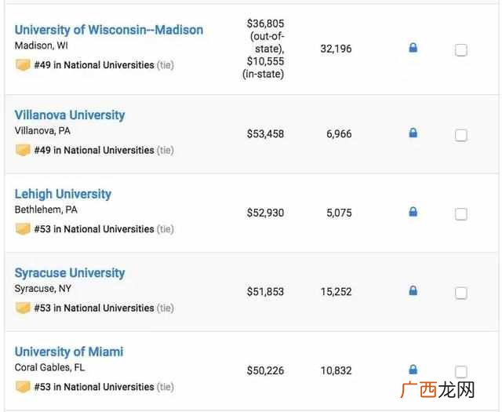The image size is (502, 412).
Task: Click lock icon for University of Wisconsin--Madison
Action: tap(413, 48)
